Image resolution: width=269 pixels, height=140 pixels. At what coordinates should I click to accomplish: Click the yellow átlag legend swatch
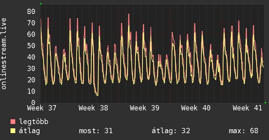(13, 131)
